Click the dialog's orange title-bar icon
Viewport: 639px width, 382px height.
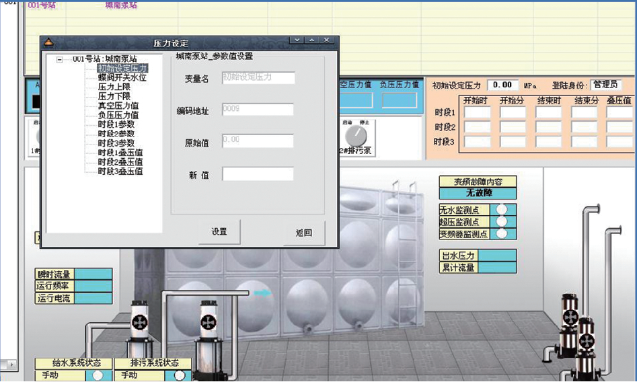(48, 42)
